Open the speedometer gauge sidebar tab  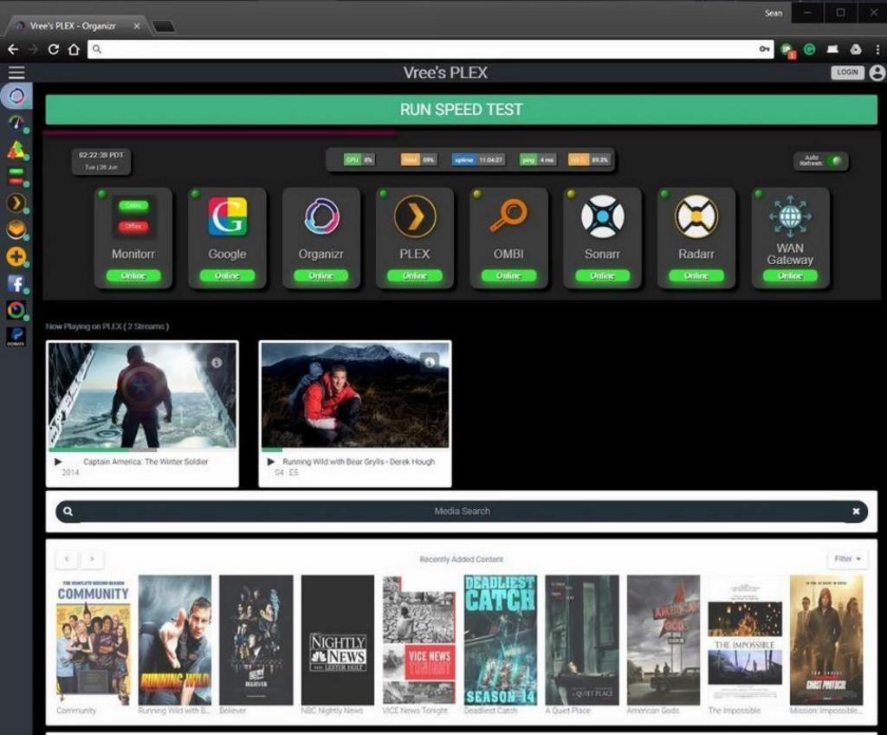(16, 123)
